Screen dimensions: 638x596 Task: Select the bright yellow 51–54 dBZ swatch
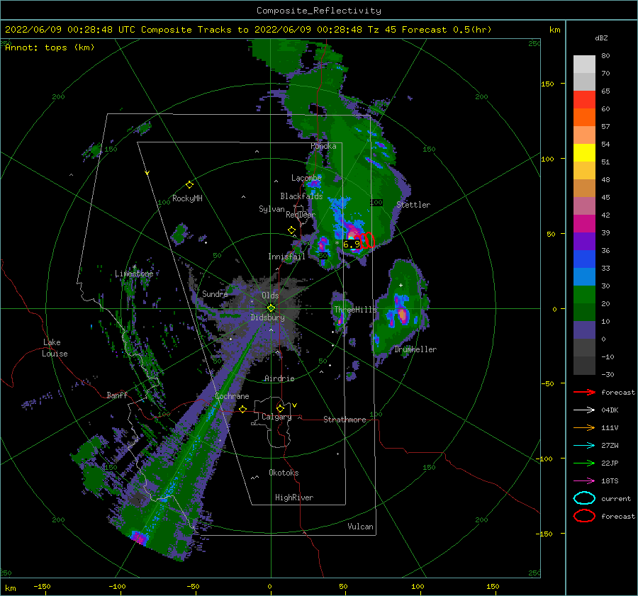pos(584,152)
